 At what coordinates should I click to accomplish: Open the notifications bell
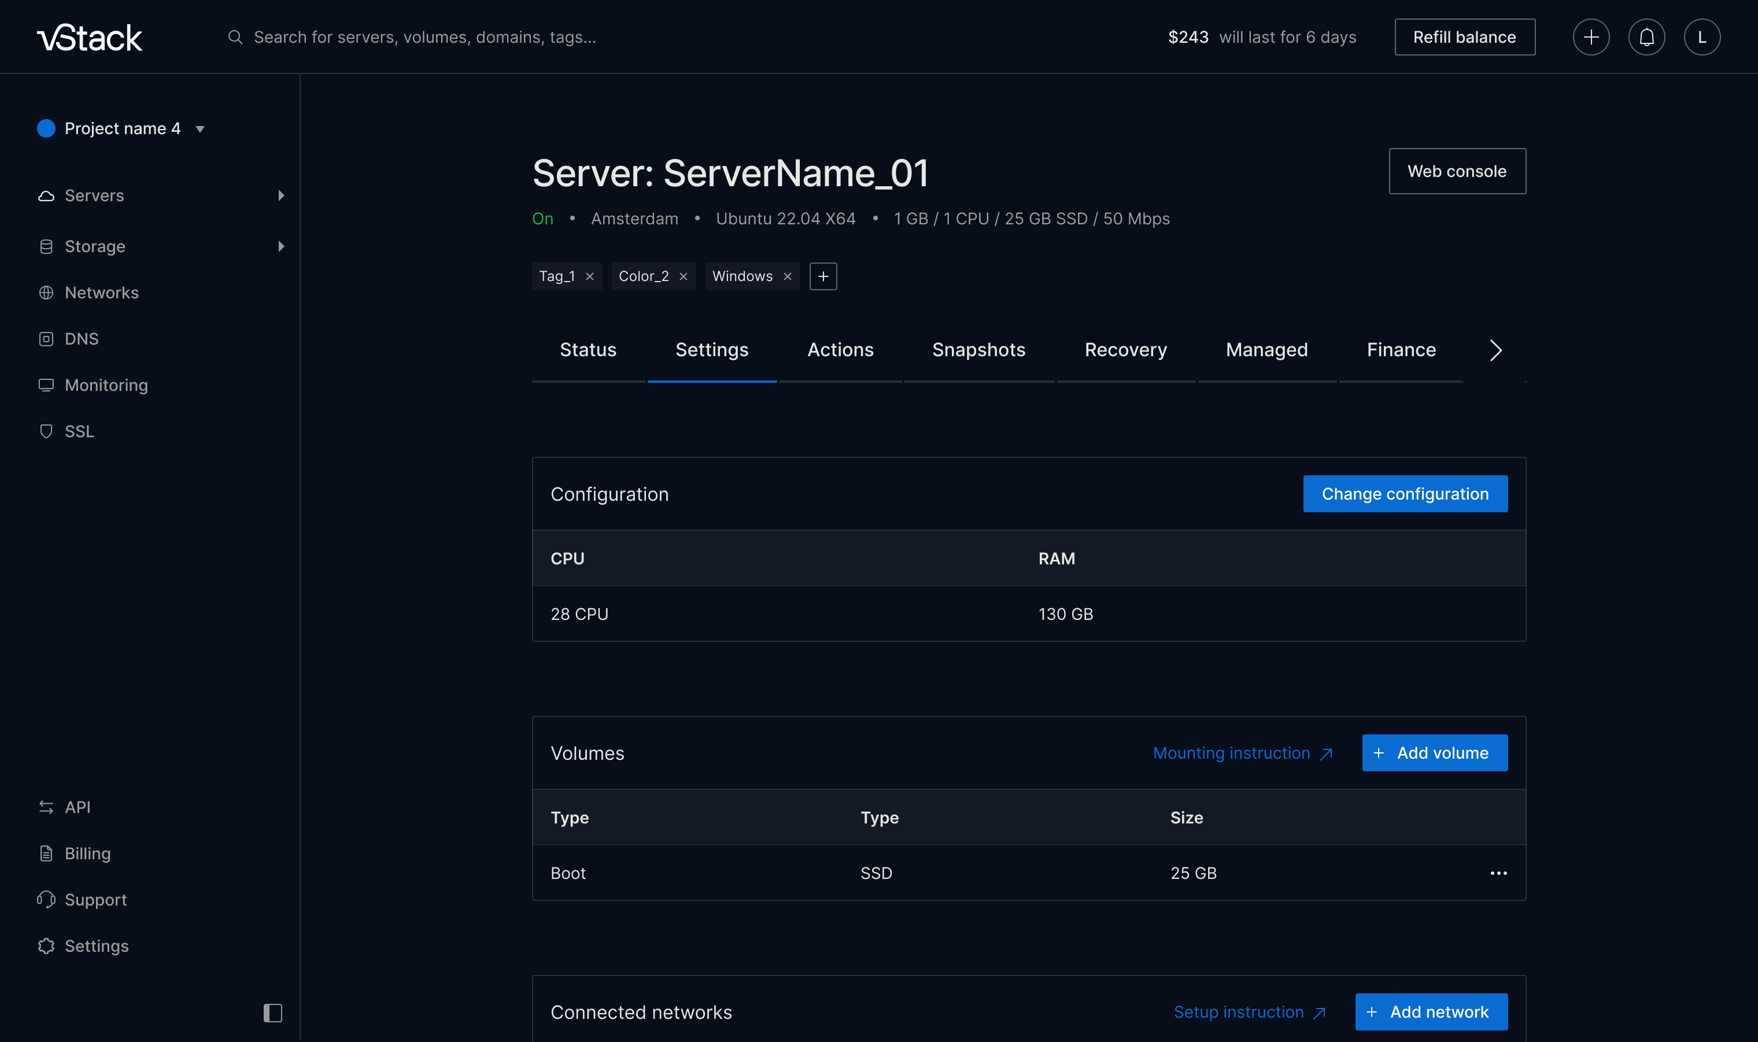click(x=1646, y=37)
